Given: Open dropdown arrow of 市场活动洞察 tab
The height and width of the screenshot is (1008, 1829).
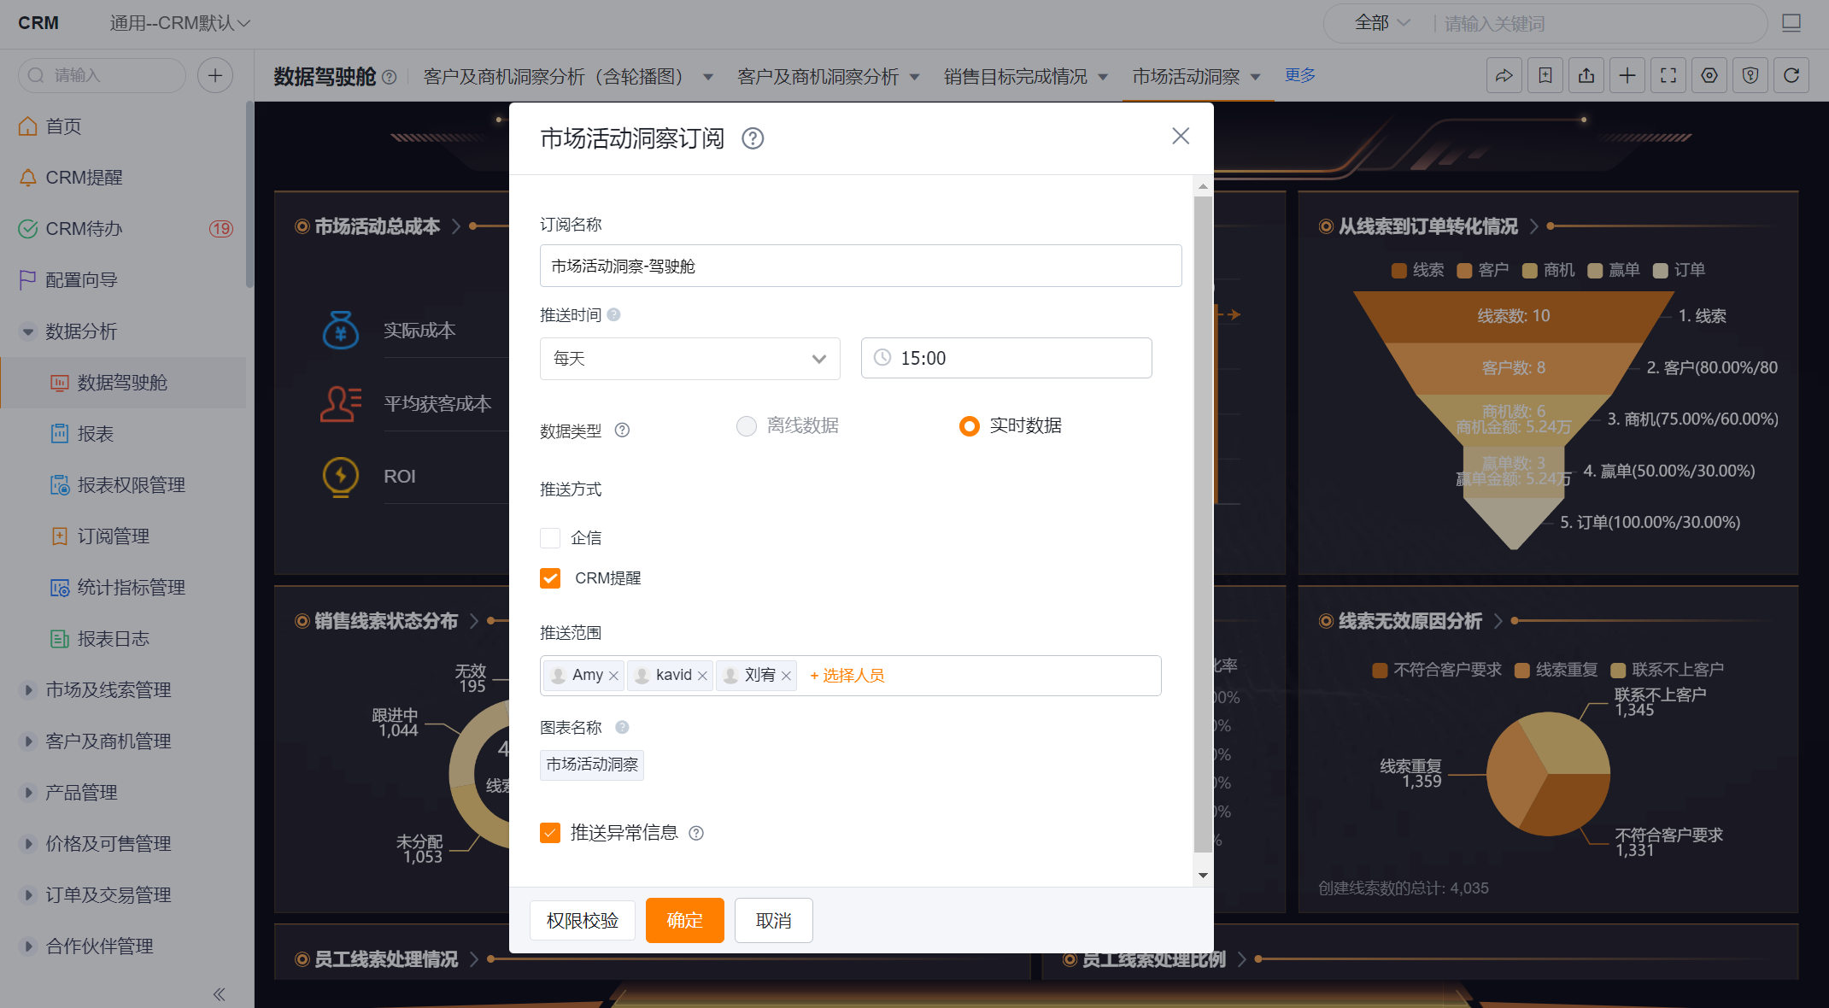Looking at the screenshot, I should point(1256,77).
